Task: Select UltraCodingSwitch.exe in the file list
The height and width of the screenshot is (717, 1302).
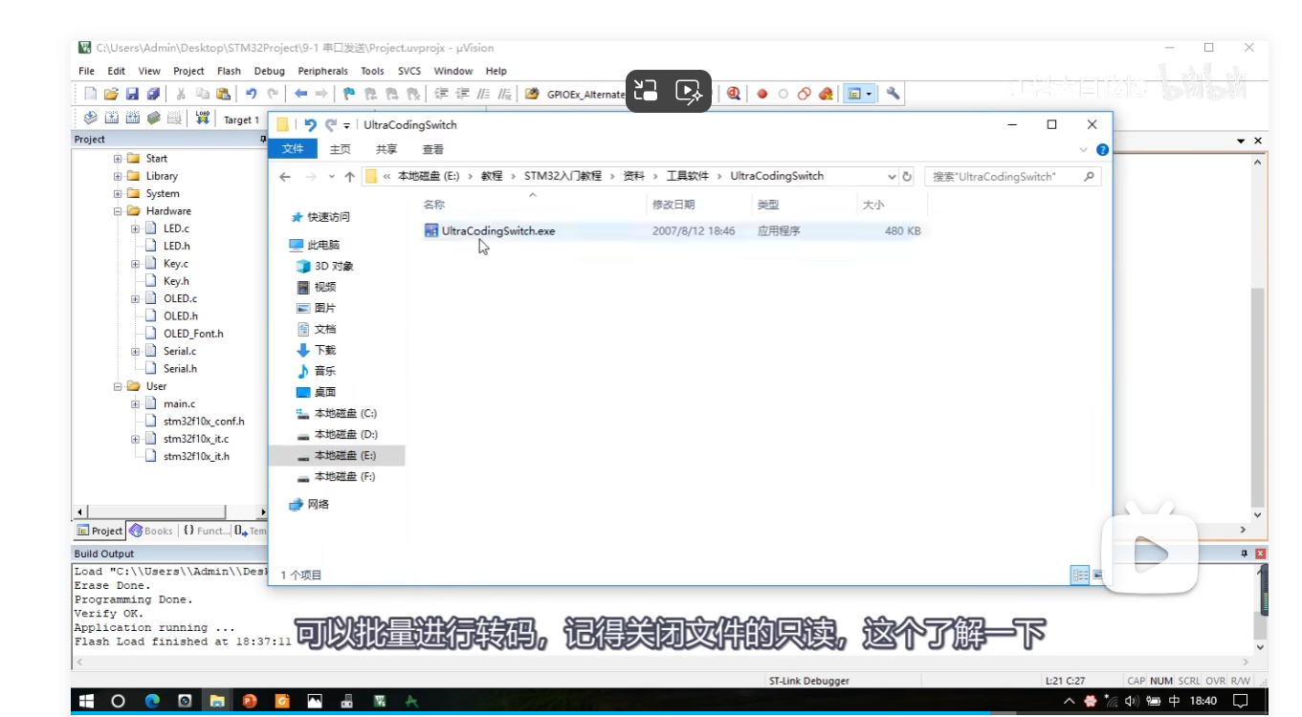Action: [x=497, y=230]
